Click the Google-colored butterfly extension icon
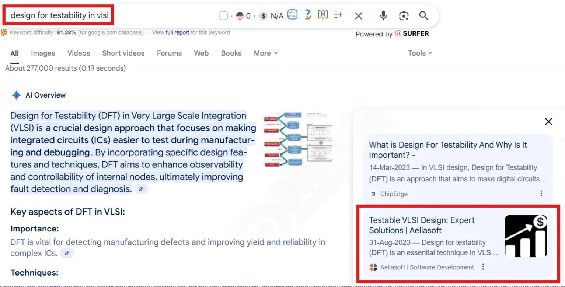Screen dimensions: 565x287 click(322, 15)
